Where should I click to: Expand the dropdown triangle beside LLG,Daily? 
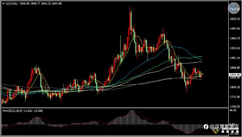click(4, 4)
